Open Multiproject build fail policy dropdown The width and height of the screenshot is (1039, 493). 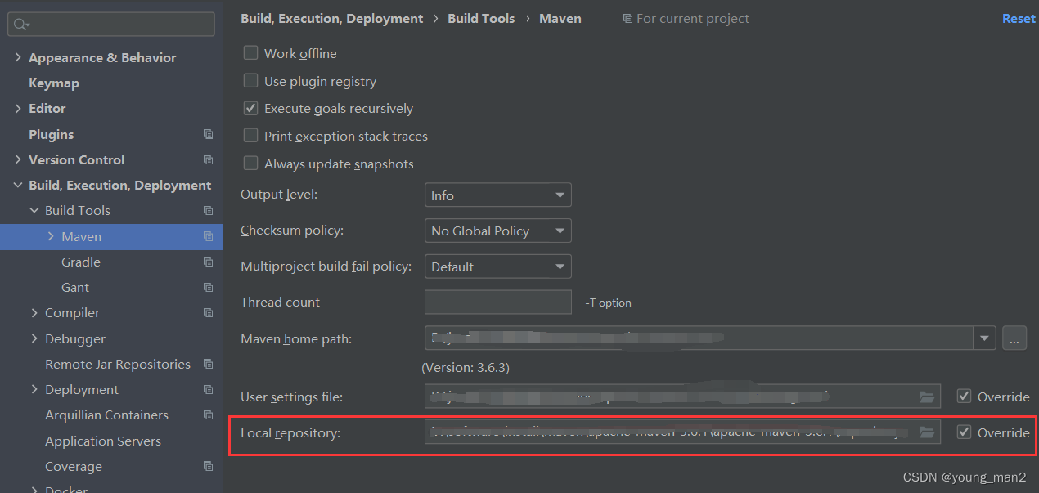click(497, 267)
